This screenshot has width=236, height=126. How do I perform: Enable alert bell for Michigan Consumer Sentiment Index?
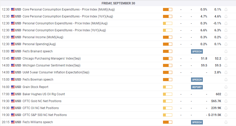pos(226,65)
